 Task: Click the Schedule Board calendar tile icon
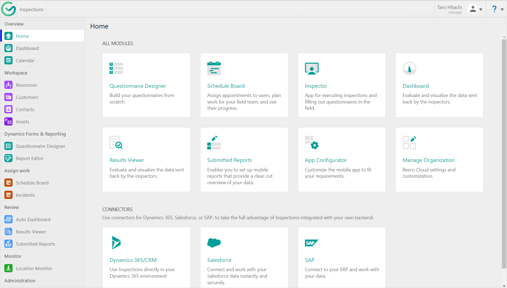pyautogui.click(x=214, y=68)
